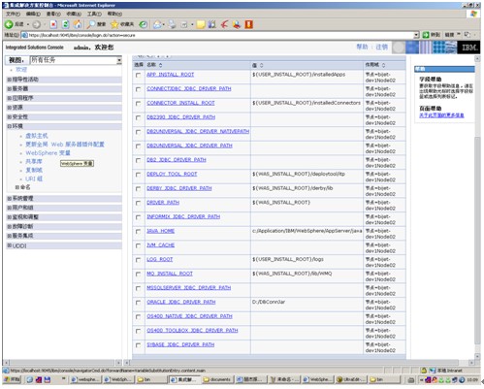Screen dimensions: 484x389
Task: Click the Print toolbar icon
Action: 173,24
